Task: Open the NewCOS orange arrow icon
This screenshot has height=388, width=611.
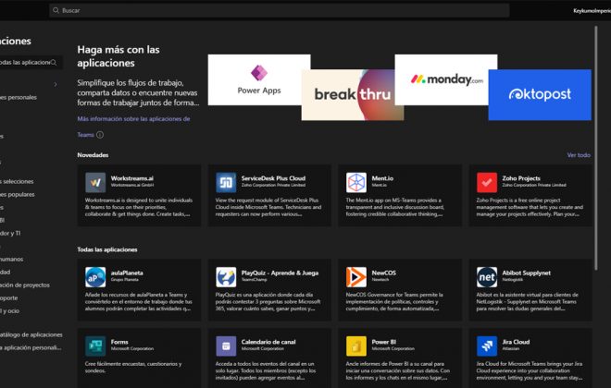Action: point(356,277)
